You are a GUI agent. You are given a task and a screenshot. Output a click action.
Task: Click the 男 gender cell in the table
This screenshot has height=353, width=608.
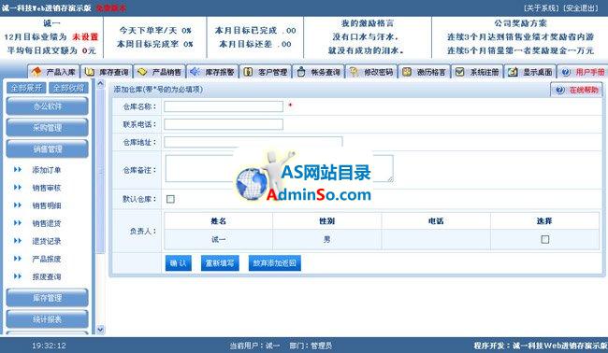(x=326, y=240)
